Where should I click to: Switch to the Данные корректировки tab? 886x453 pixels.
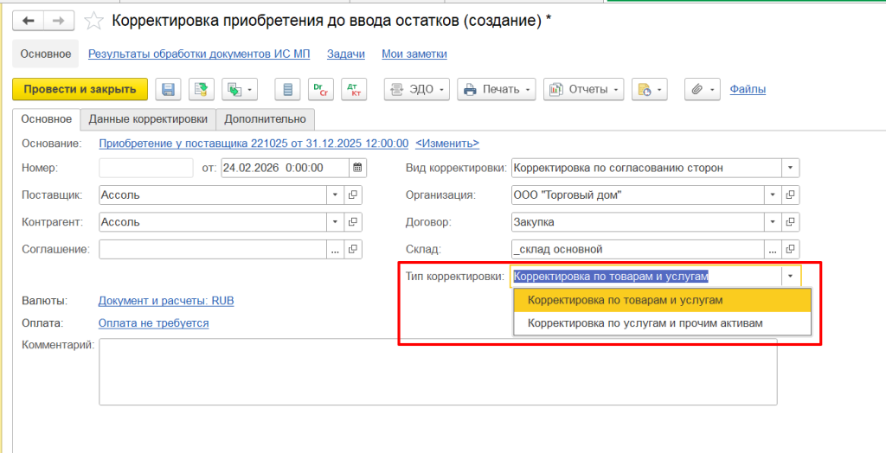(x=148, y=119)
